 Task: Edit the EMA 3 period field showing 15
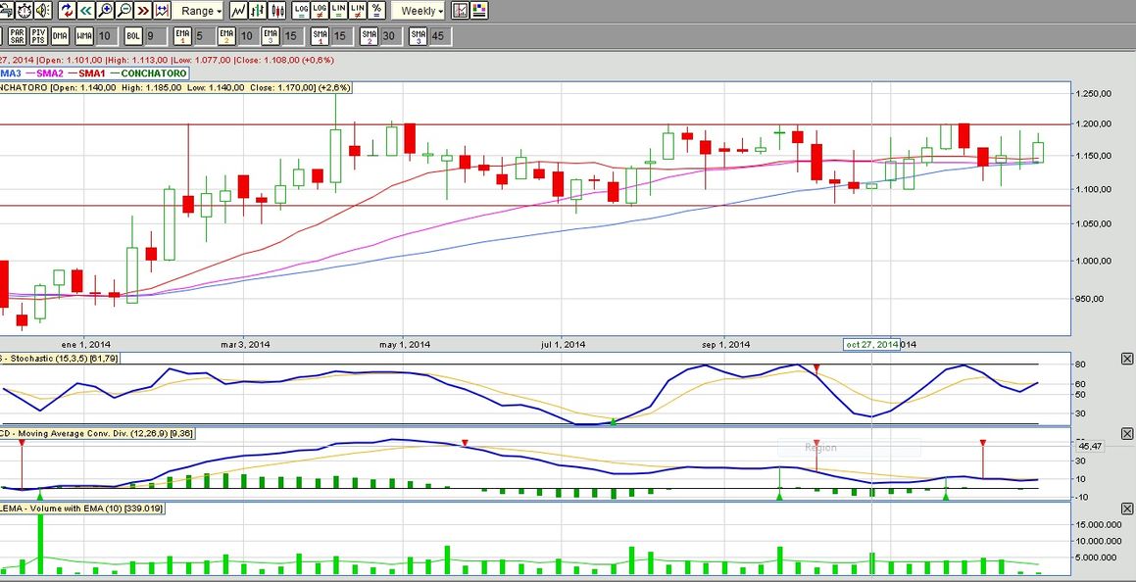tap(291, 36)
